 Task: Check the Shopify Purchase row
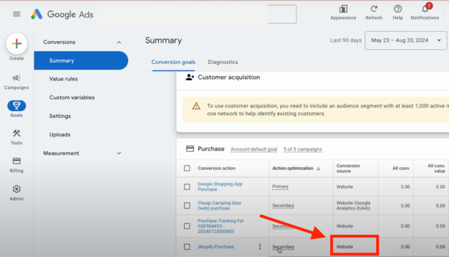[187, 246]
